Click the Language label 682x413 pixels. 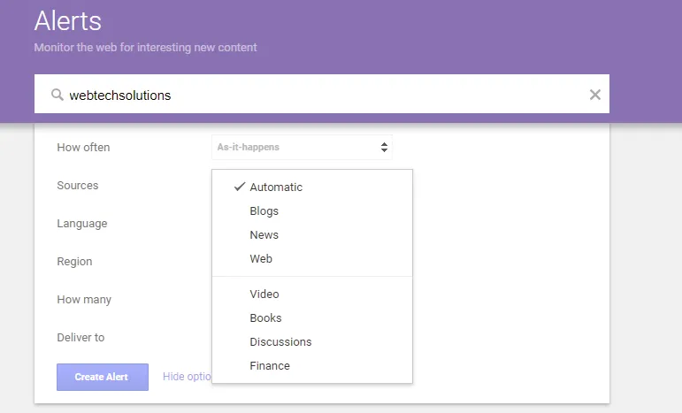(82, 224)
